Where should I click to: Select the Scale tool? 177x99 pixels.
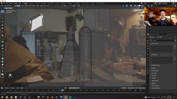point(2,25)
